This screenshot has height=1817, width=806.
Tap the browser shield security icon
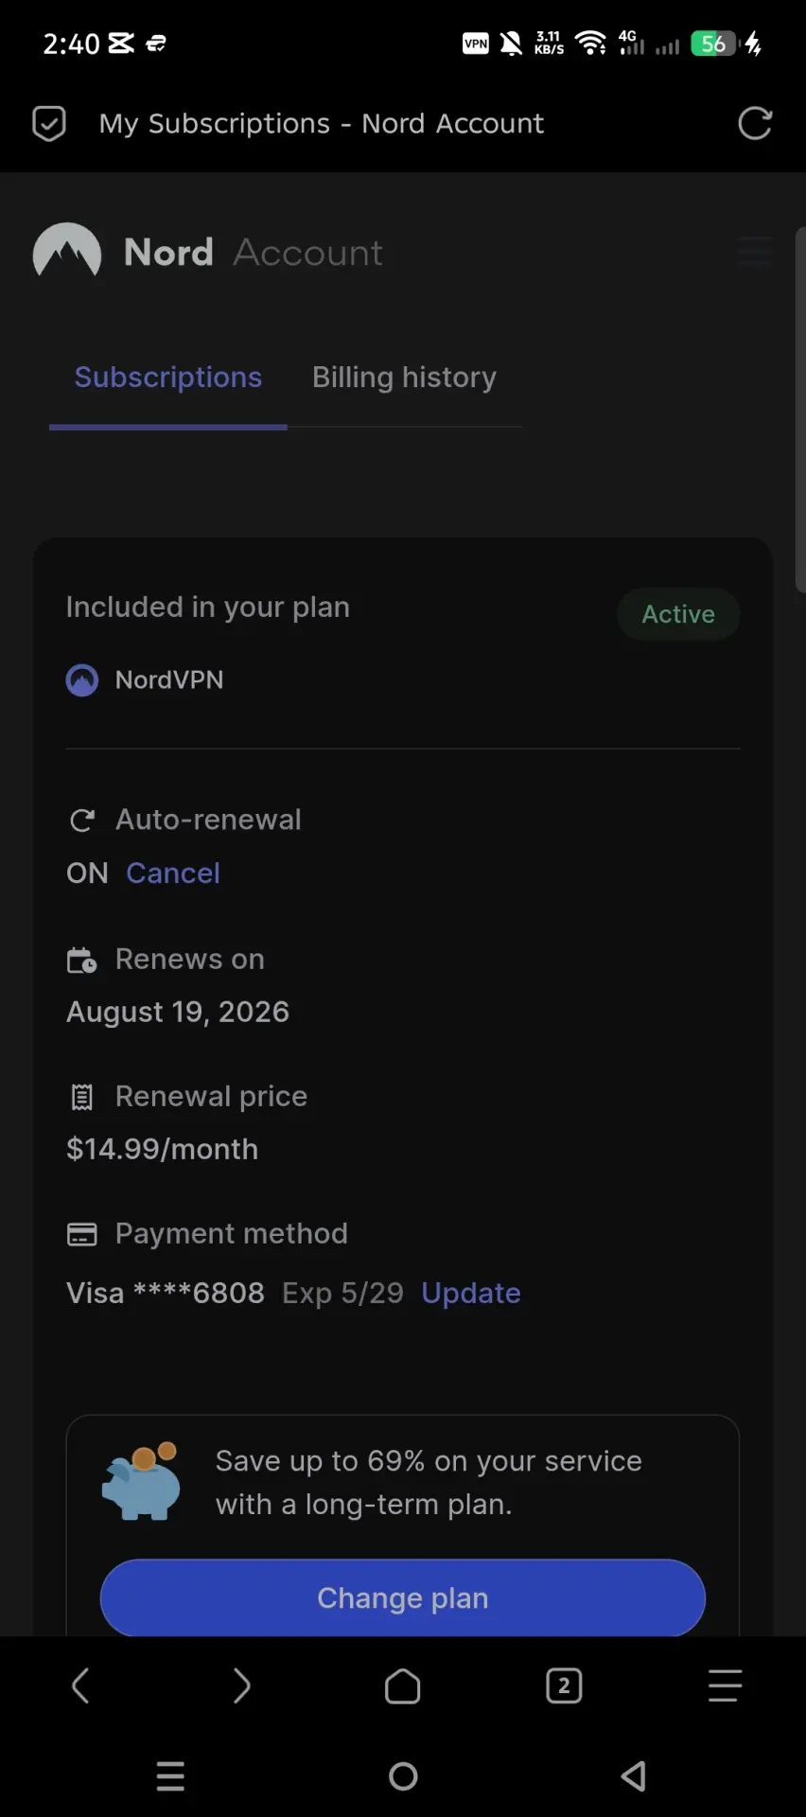pos(49,123)
